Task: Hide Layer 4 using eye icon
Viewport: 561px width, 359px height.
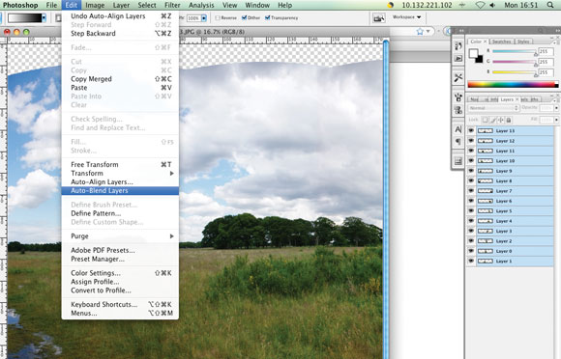Action: point(471,221)
